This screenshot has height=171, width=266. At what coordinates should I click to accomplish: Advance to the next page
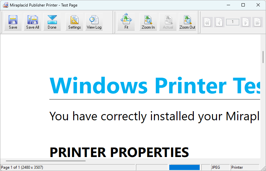point(246,22)
